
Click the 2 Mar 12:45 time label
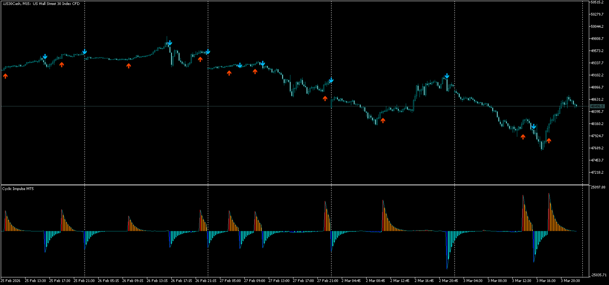coord(400,281)
